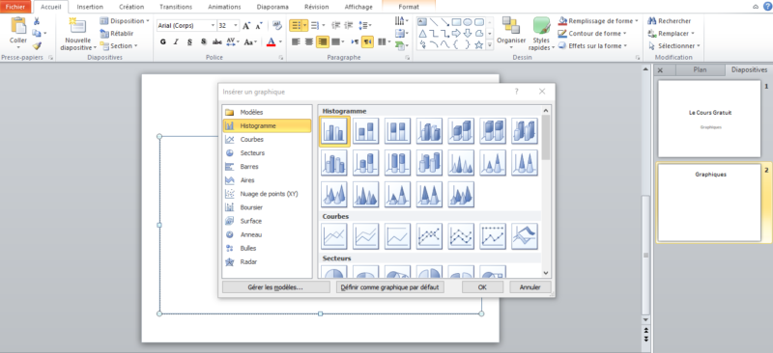Toggle the highlighted right-to-left text direction button
This screenshot has width=773, height=353.
click(x=368, y=41)
